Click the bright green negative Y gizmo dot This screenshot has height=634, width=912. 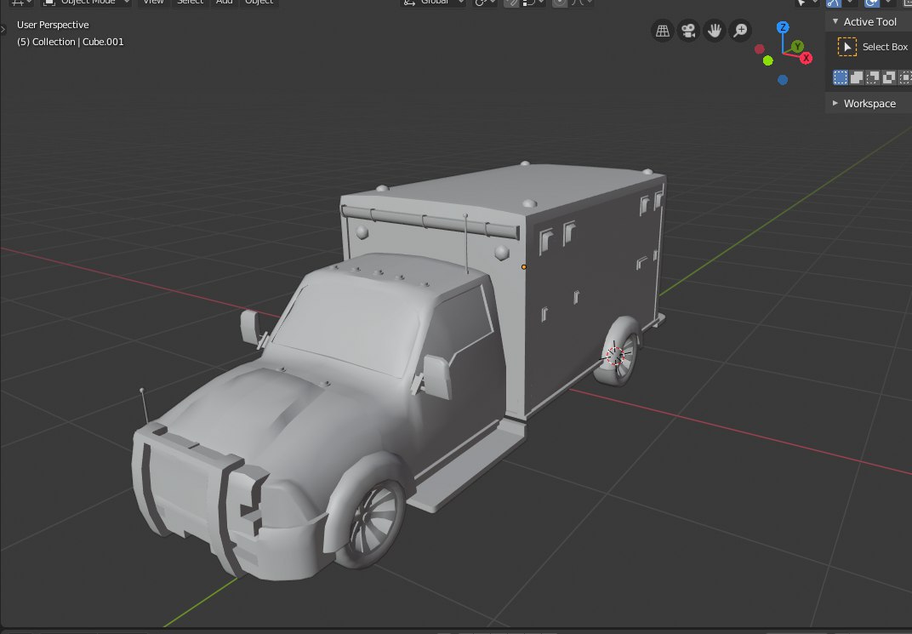767,60
